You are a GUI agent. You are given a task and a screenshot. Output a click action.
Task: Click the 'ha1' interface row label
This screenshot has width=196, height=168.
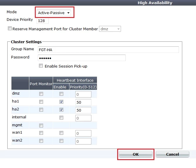(x=16, y=101)
